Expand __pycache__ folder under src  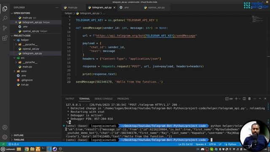pos(30,62)
